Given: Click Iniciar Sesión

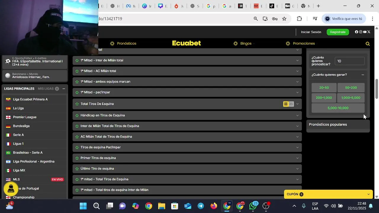Looking at the screenshot, I should tap(311, 32).
